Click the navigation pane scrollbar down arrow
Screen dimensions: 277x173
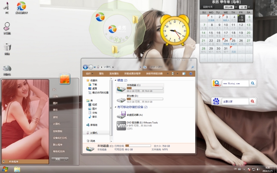click(x=111, y=141)
